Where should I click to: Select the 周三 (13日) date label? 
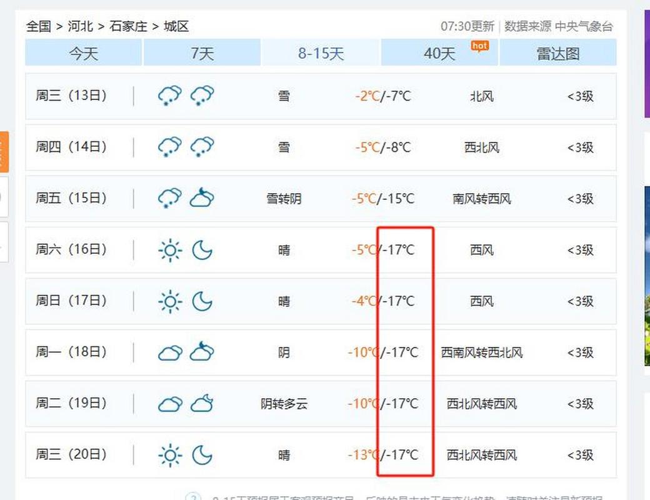(71, 96)
